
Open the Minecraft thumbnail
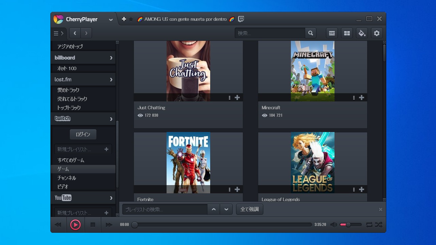click(x=313, y=71)
